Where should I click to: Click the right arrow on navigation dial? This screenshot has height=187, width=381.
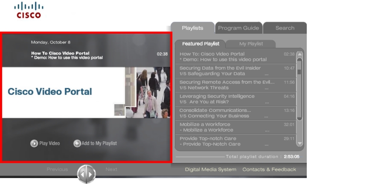click(x=90, y=174)
